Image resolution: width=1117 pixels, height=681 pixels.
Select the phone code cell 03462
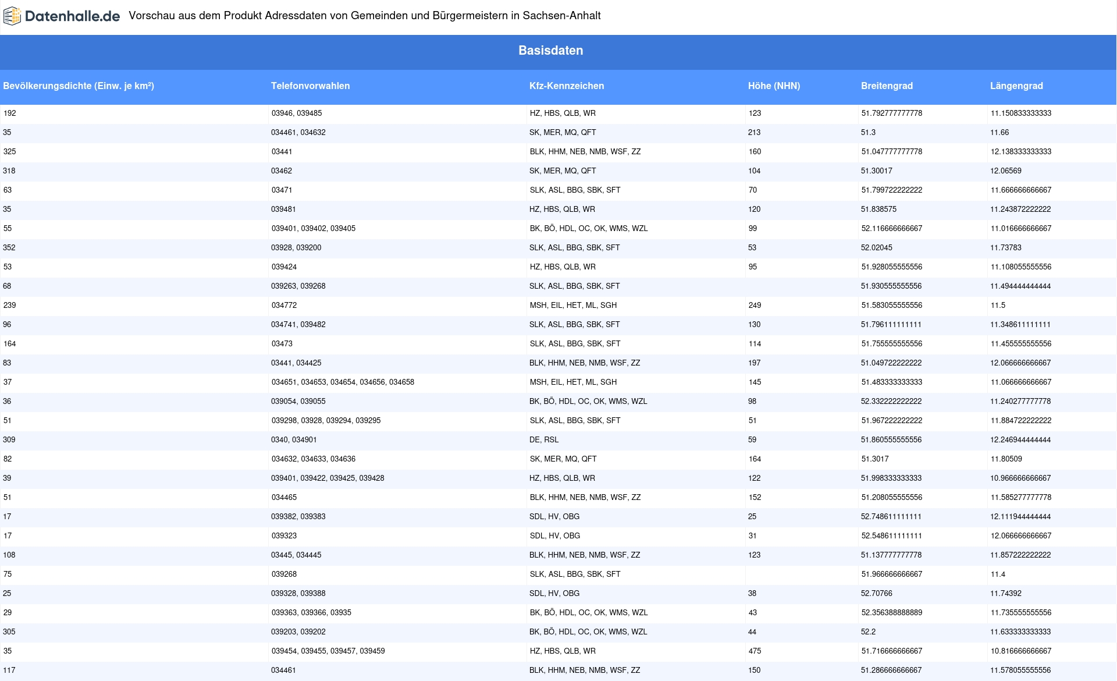pos(282,171)
